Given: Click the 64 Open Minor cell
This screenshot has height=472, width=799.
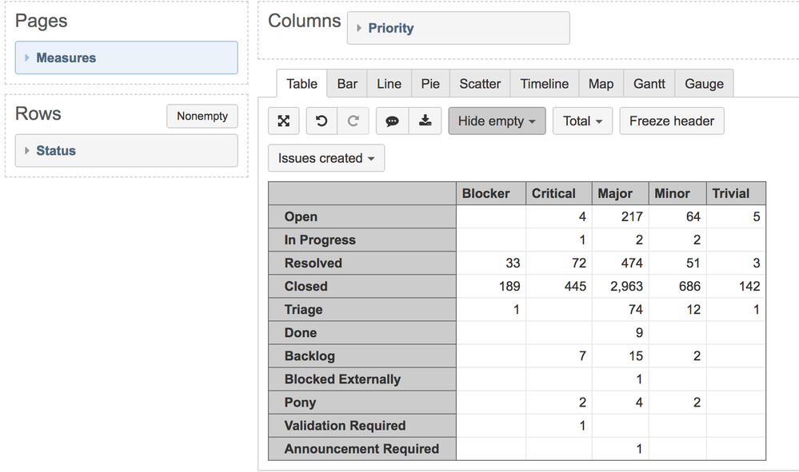Looking at the screenshot, I should tap(677, 216).
